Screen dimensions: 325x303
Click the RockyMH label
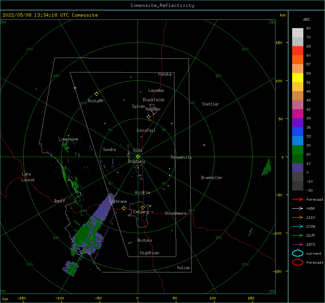pyautogui.click(x=95, y=101)
